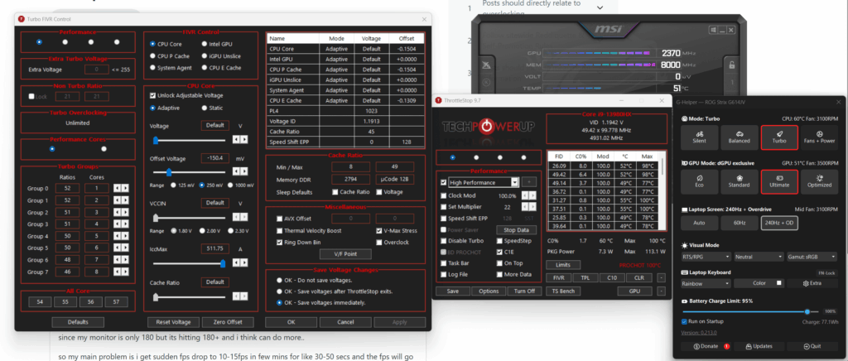Click C10 button in ThrottleStop
The image size is (848, 361).
tap(612, 277)
